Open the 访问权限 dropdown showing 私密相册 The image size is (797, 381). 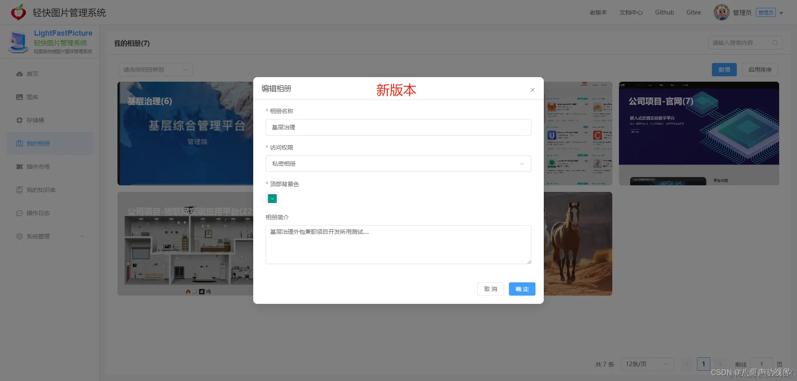pyautogui.click(x=398, y=164)
